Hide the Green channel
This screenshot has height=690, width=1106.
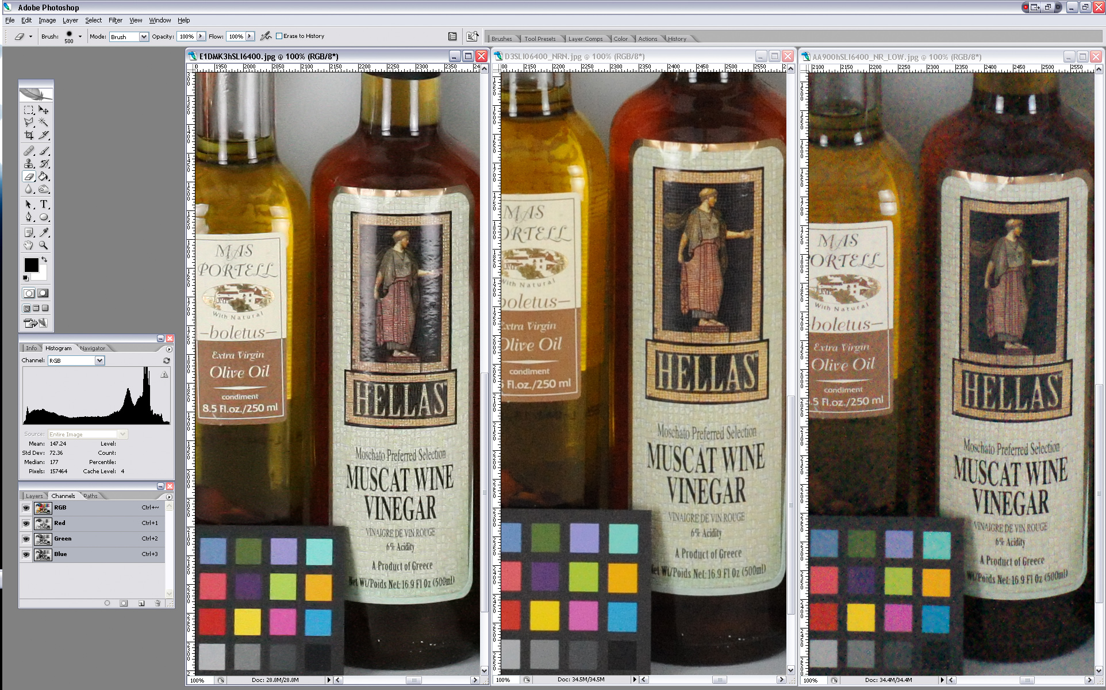click(26, 539)
